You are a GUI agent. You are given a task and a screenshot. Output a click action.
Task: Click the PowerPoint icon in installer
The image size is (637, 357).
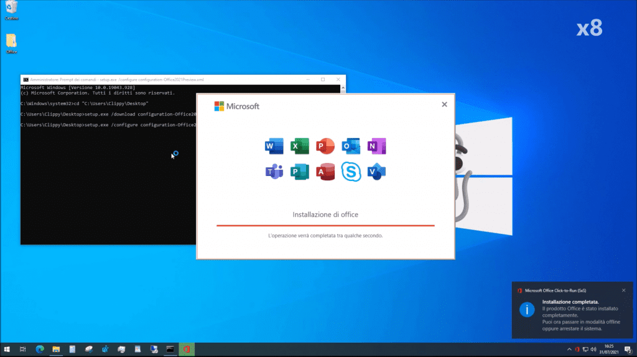click(x=325, y=146)
